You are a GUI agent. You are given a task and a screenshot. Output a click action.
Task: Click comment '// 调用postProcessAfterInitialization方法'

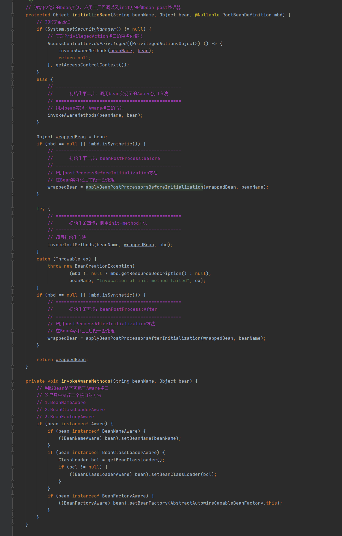[x=101, y=324]
